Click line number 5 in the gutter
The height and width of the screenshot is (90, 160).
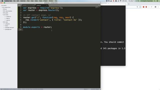point(21,17)
